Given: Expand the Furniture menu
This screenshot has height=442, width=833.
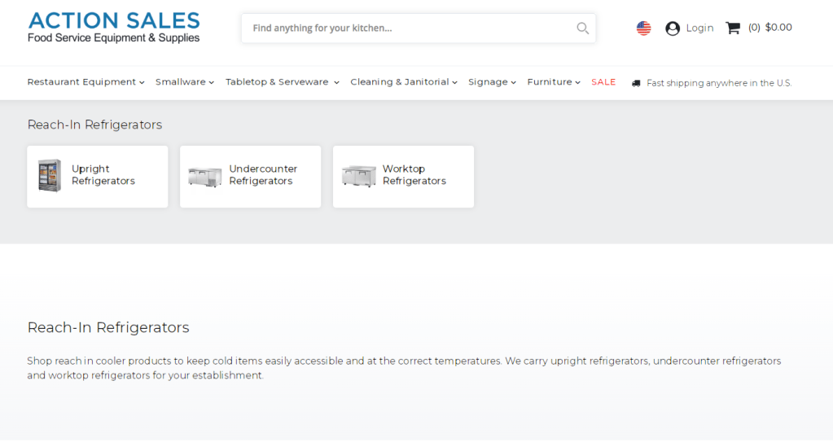Looking at the screenshot, I should [x=553, y=82].
